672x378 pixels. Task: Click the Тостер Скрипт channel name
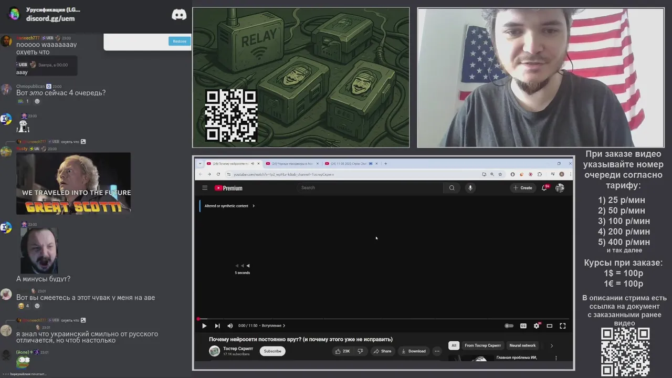tap(238, 349)
